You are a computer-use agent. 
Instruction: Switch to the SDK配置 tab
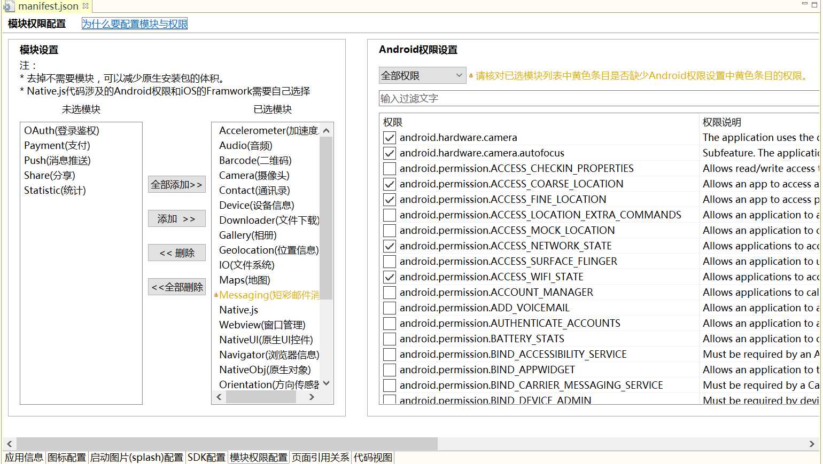pyautogui.click(x=206, y=458)
